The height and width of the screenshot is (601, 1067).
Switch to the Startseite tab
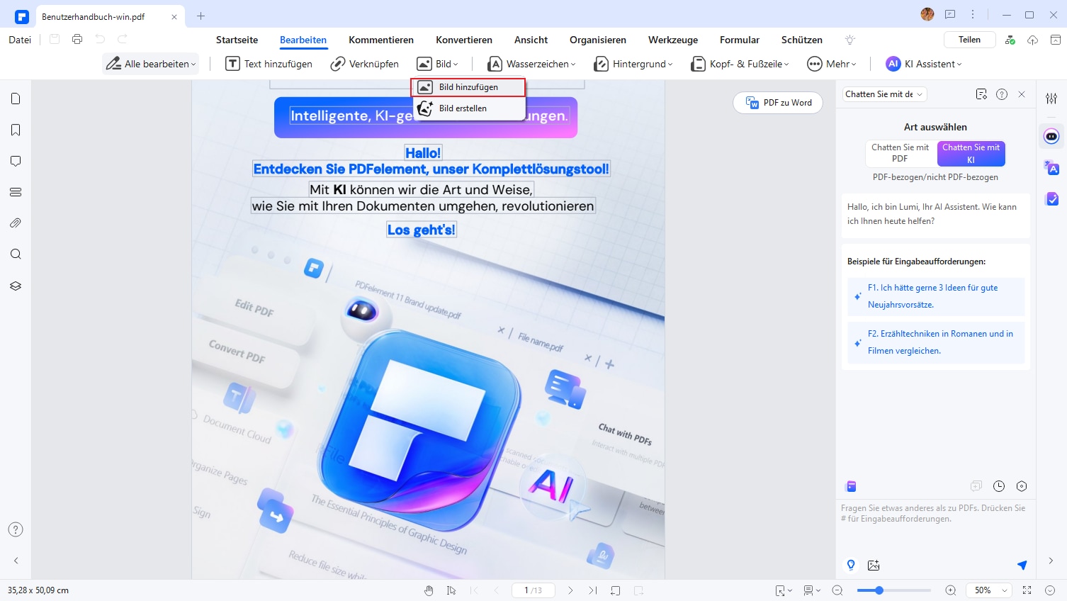tap(237, 40)
